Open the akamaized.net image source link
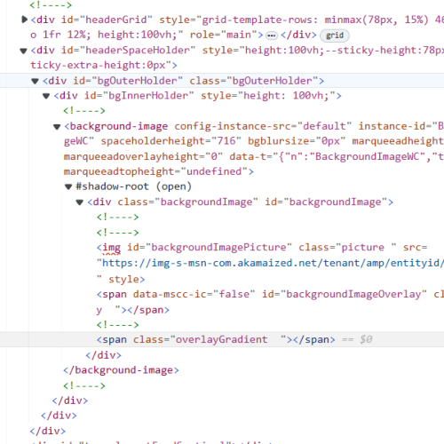 pyautogui.click(x=273, y=263)
